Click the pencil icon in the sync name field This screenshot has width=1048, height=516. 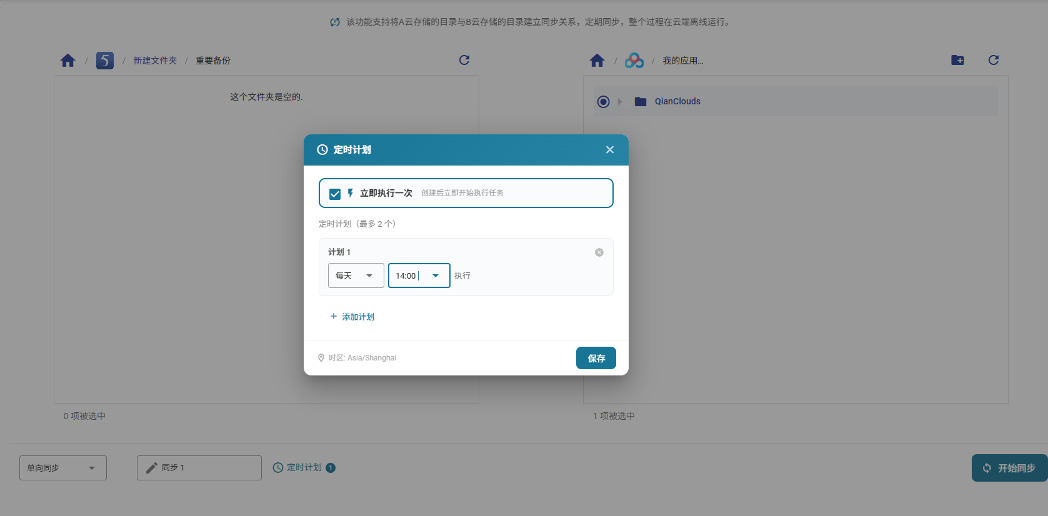tap(151, 468)
